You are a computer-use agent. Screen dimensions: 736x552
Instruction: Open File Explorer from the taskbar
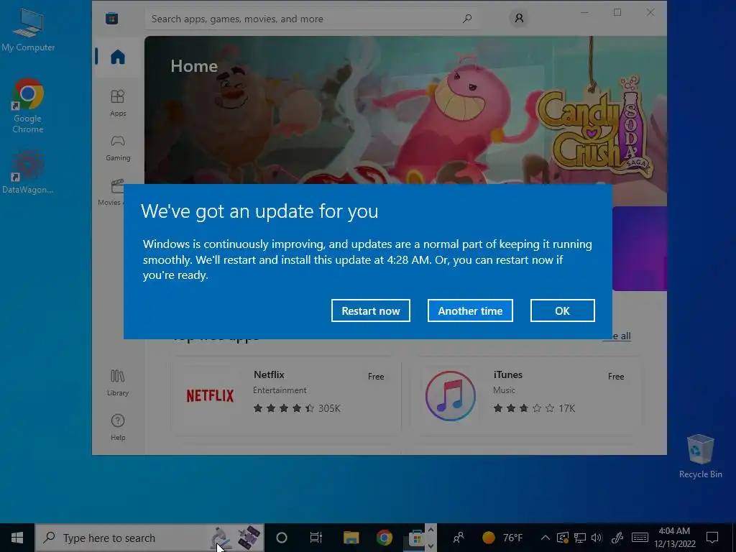click(x=351, y=538)
